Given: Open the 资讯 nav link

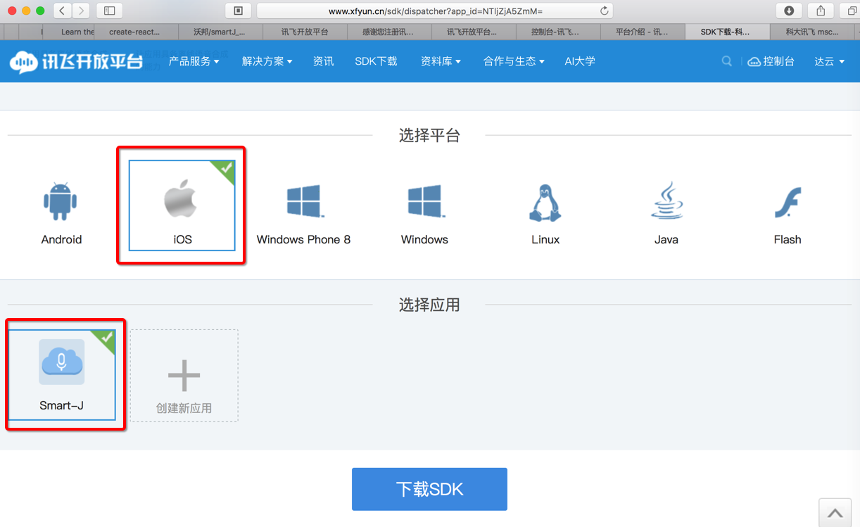Looking at the screenshot, I should pyautogui.click(x=324, y=61).
